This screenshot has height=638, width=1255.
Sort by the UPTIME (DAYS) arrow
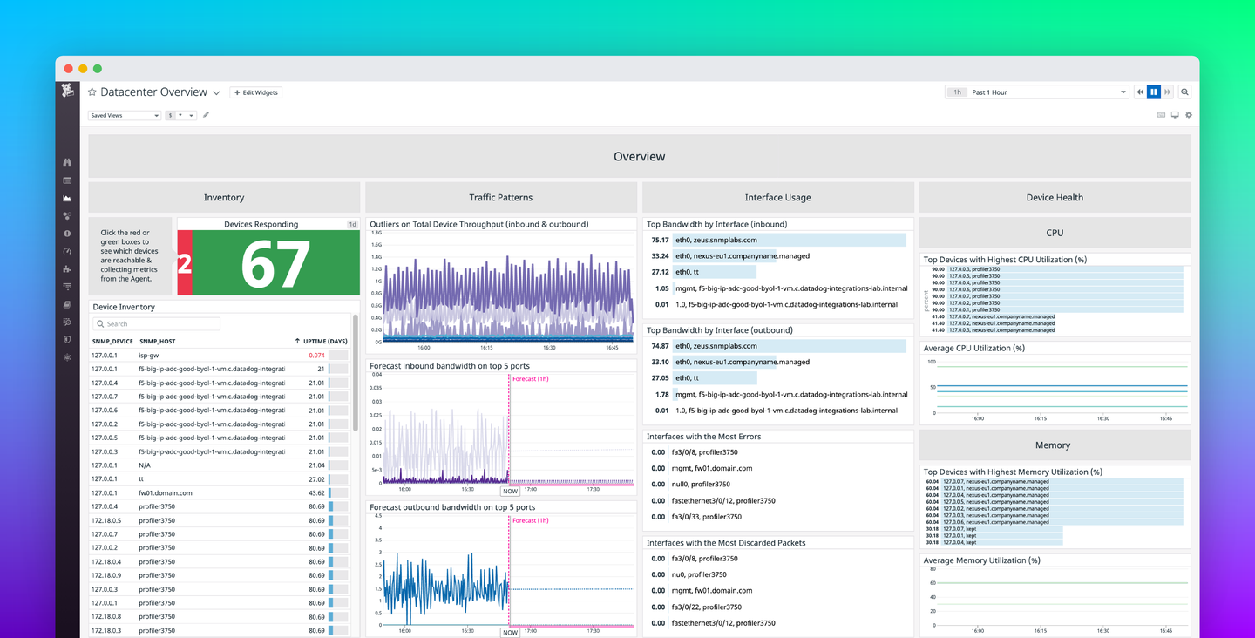[297, 341]
